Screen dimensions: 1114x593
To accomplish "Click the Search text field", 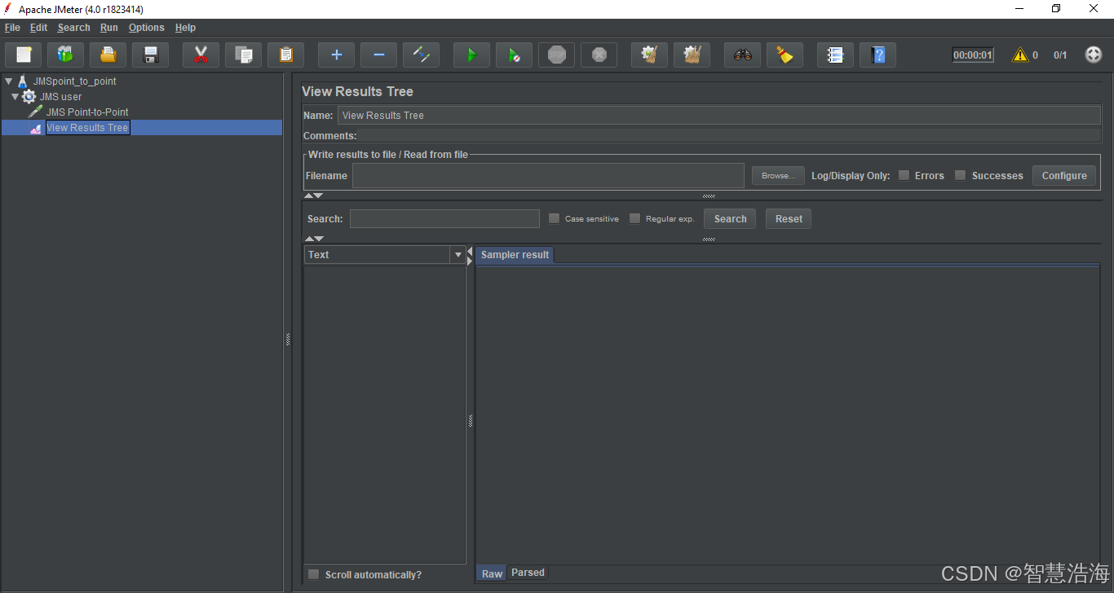I will [x=444, y=218].
